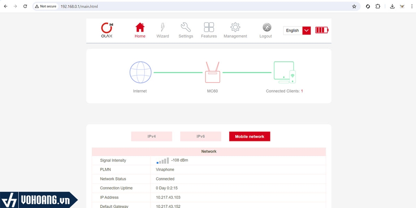The height and width of the screenshot is (208, 416).
Task: Switch to the IPv6 tab
Action: 201,136
